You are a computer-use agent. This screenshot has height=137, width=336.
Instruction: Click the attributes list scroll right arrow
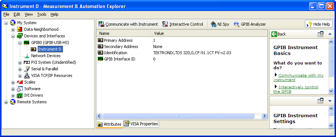click(264, 116)
